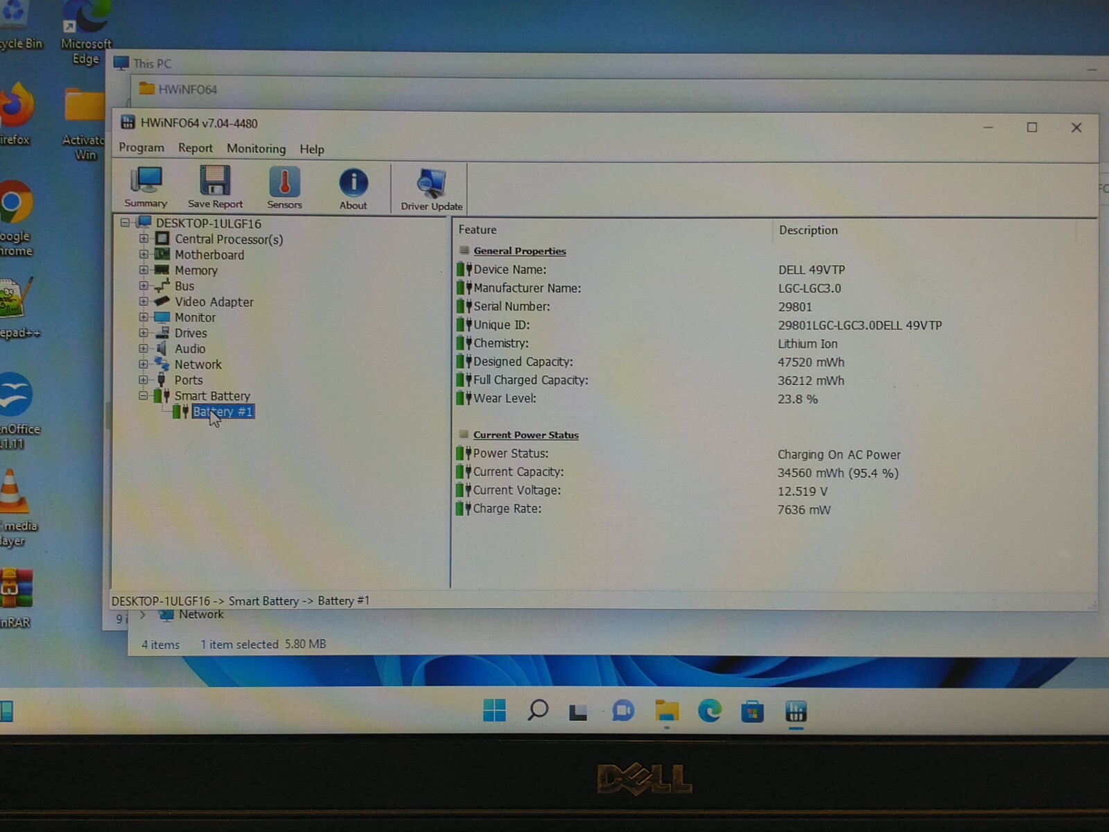
Task: Expand the Bus node
Action: tap(143, 286)
